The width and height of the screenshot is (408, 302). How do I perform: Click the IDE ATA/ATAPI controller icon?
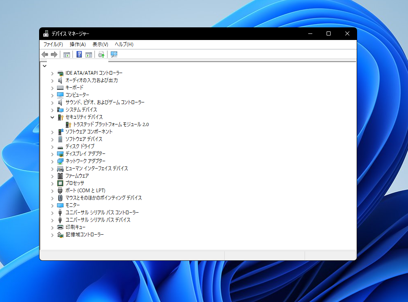coord(60,73)
